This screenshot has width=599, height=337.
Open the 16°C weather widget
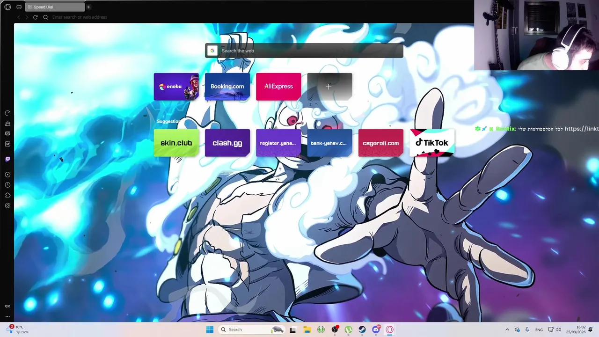(18, 330)
